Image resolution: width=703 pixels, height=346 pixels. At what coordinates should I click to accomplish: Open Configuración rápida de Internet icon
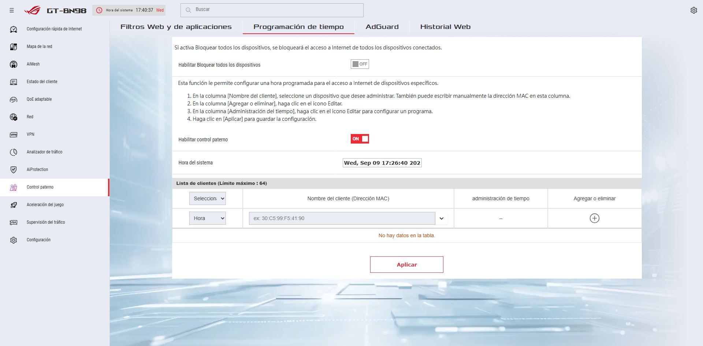coord(14,29)
